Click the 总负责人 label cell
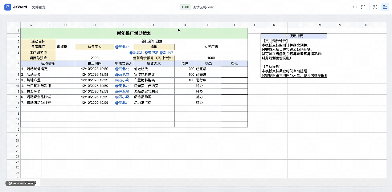This screenshot has width=392, height=192. click(x=94, y=47)
